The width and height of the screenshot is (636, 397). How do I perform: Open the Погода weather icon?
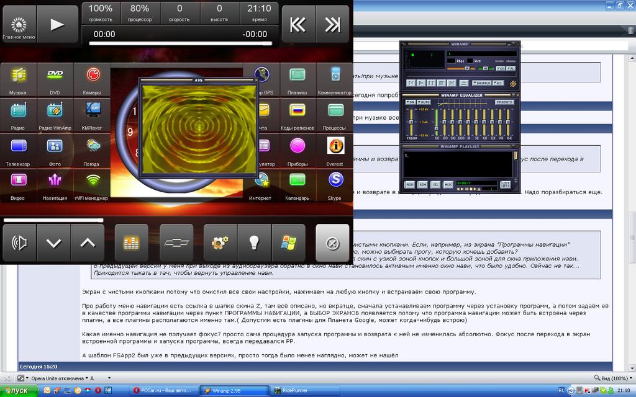[x=92, y=151]
